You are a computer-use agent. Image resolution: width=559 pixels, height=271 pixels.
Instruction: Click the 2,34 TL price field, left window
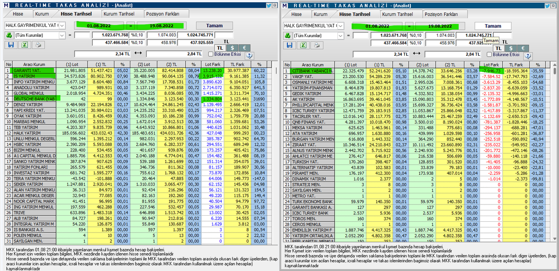(102, 54)
